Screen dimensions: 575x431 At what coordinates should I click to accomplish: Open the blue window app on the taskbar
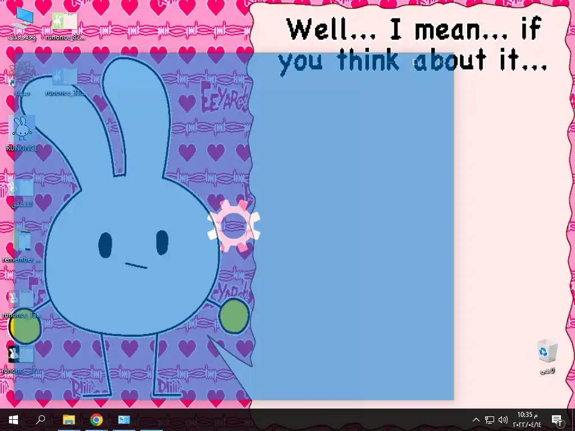tap(124, 420)
